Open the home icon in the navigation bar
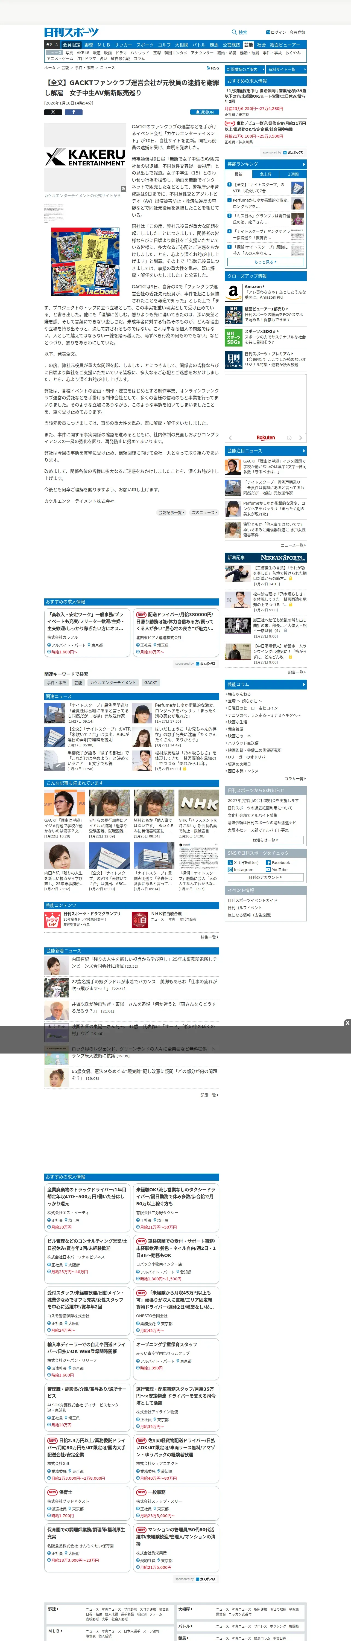This screenshot has height=1641, width=351. tap(52, 45)
